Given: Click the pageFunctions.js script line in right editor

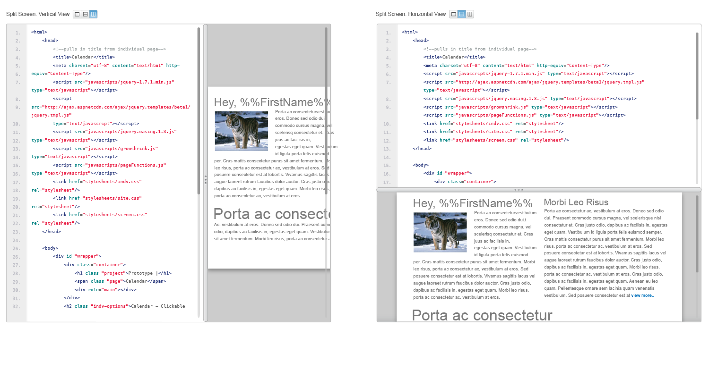Looking at the screenshot, I should (x=524, y=115).
